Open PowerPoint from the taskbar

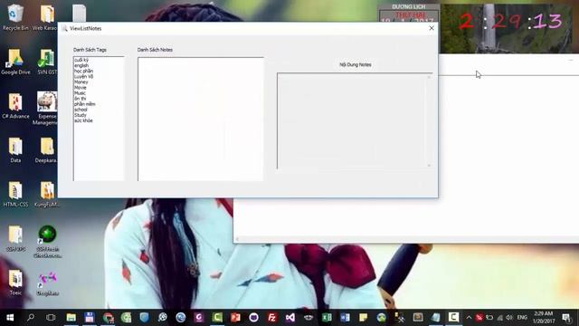coord(235,318)
